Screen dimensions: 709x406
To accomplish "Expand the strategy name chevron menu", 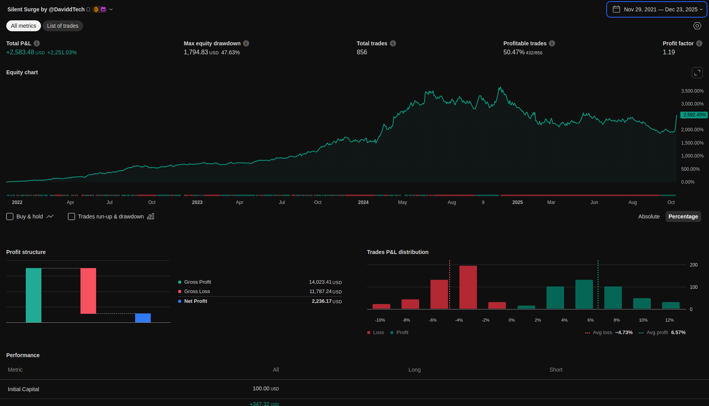I will (x=111, y=9).
